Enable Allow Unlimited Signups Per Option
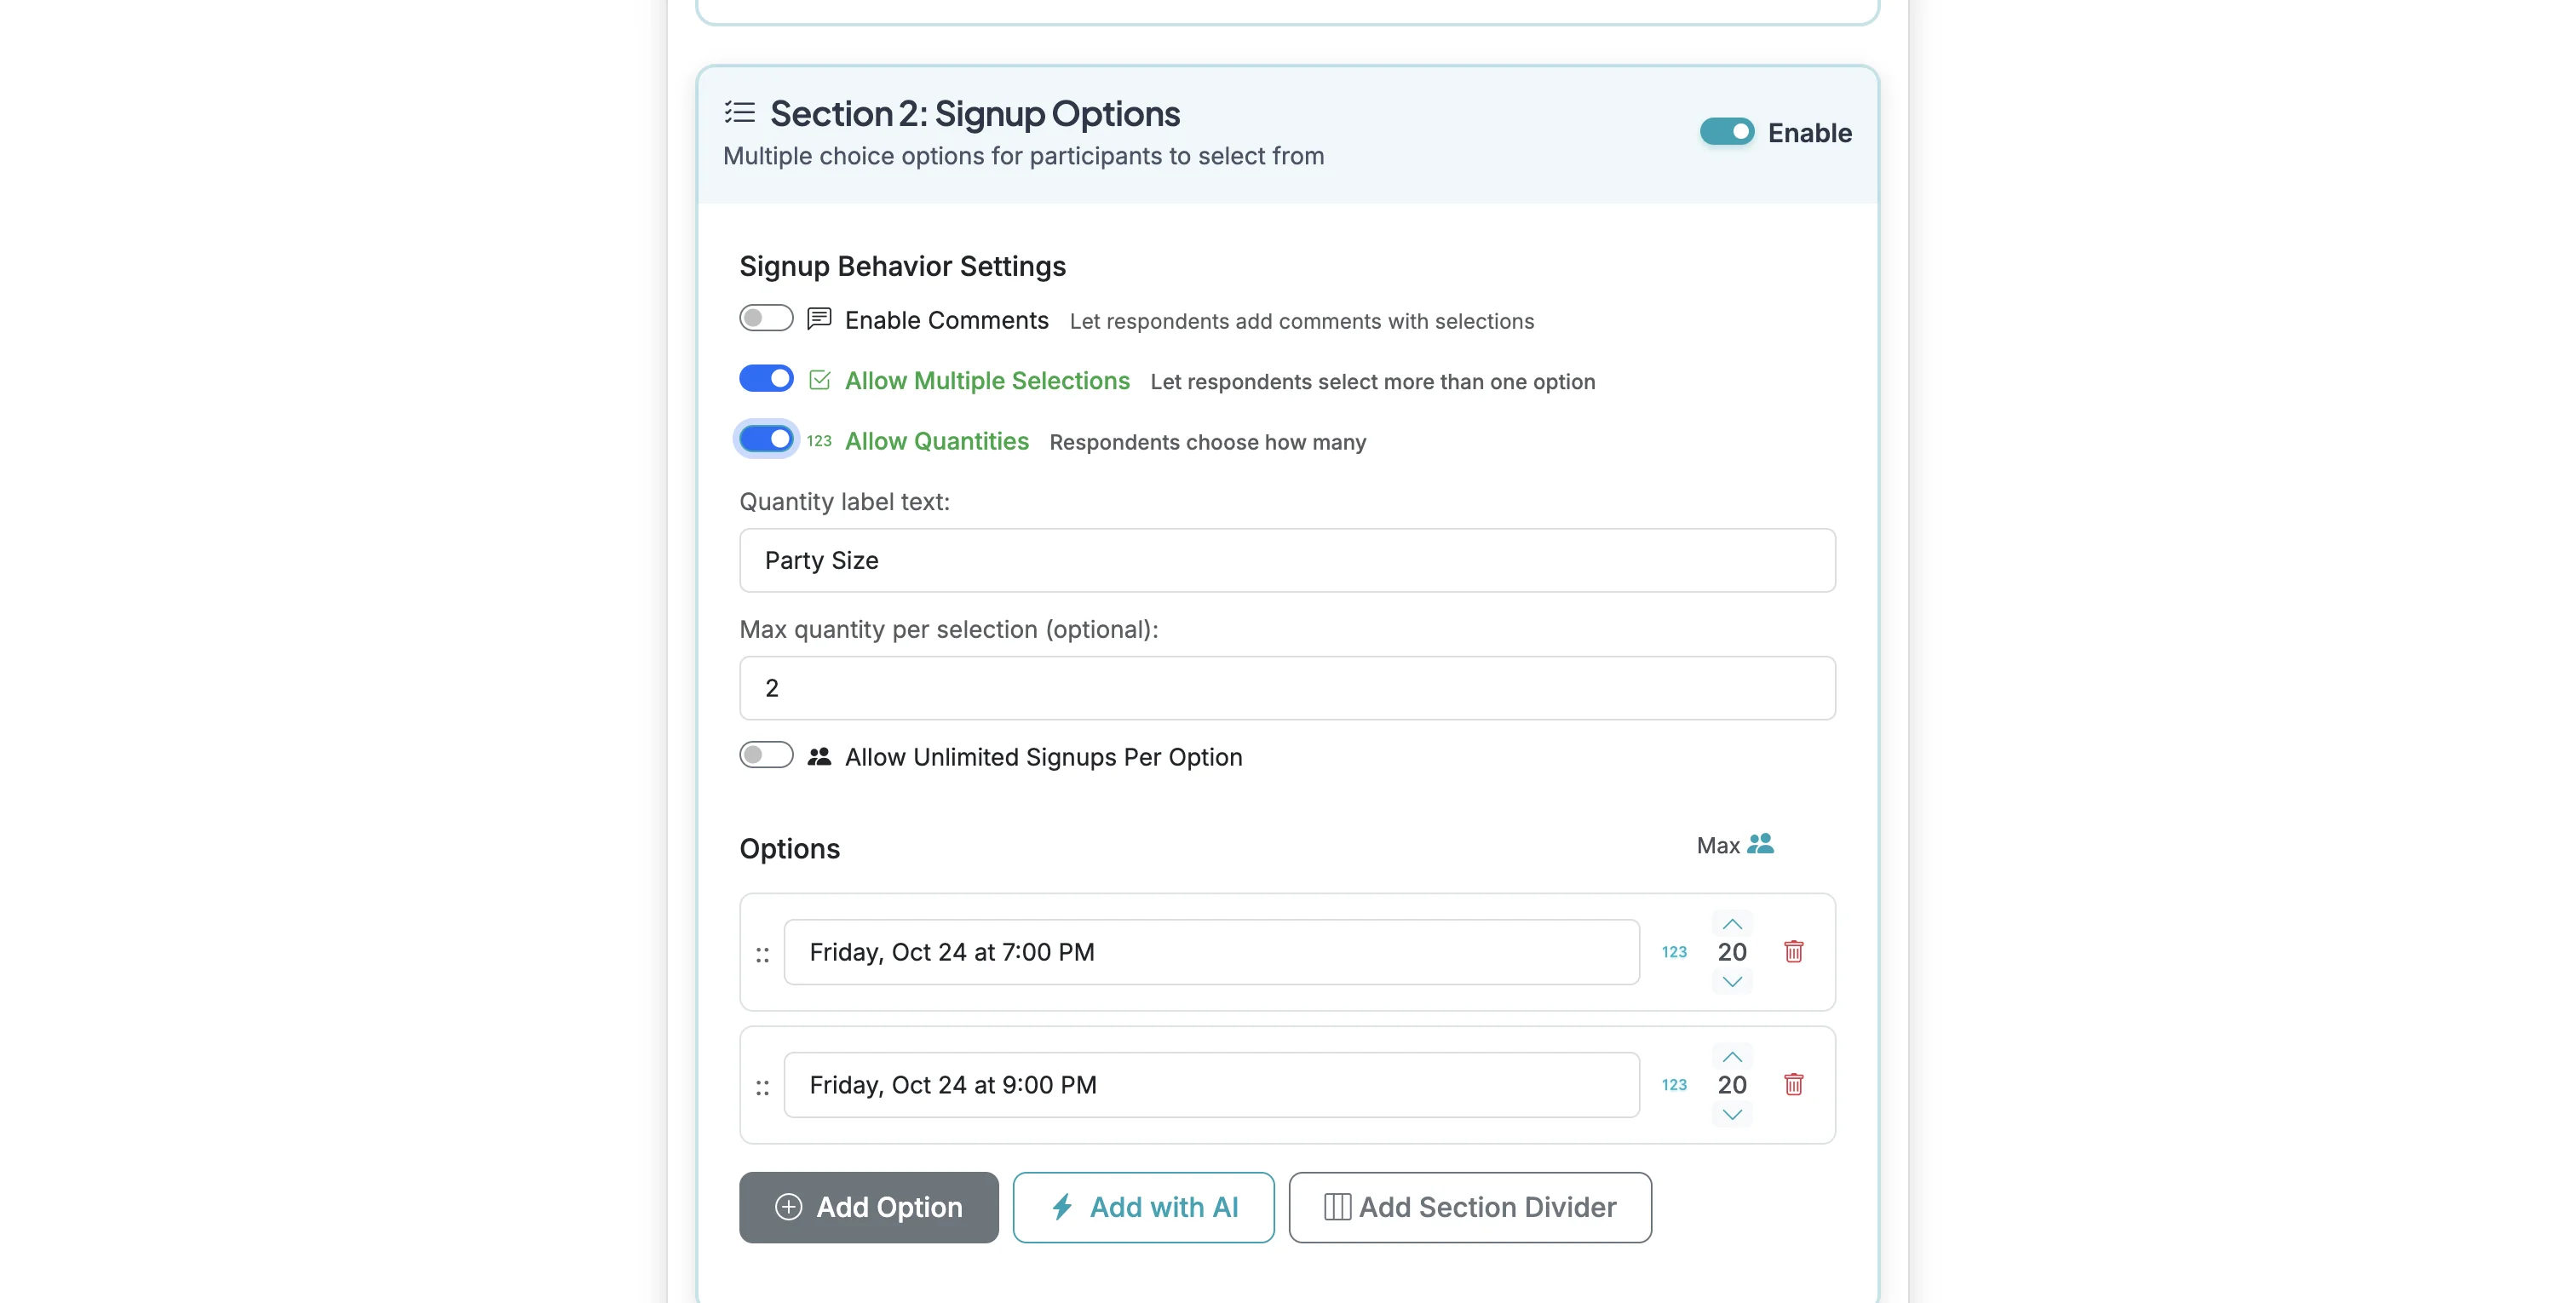This screenshot has width=2576, height=1303. pos(765,755)
